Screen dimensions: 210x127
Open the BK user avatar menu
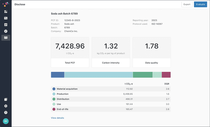pyautogui.click(x=6, y=121)
